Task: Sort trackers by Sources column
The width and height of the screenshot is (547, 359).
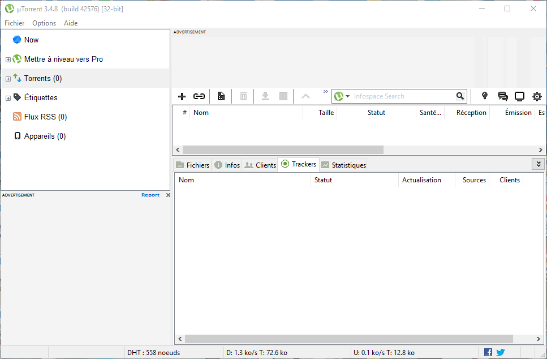Action: point(472,180)
